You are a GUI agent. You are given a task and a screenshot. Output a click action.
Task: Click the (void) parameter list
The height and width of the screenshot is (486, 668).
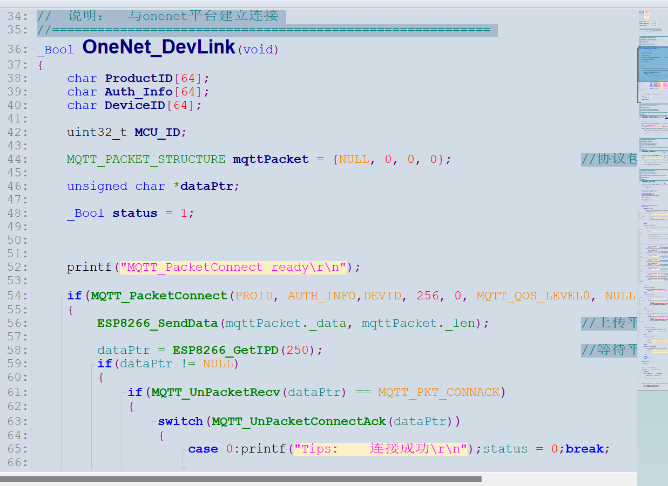(x=258, y=50)
